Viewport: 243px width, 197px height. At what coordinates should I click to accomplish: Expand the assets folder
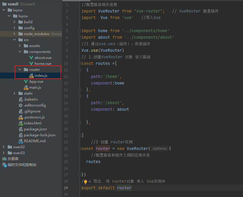click(x=20, y=46)
